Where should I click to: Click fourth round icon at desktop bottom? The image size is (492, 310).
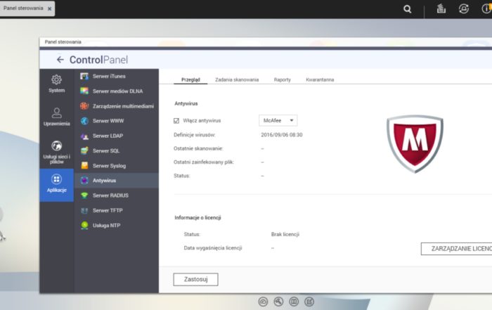tap(309, 302)
